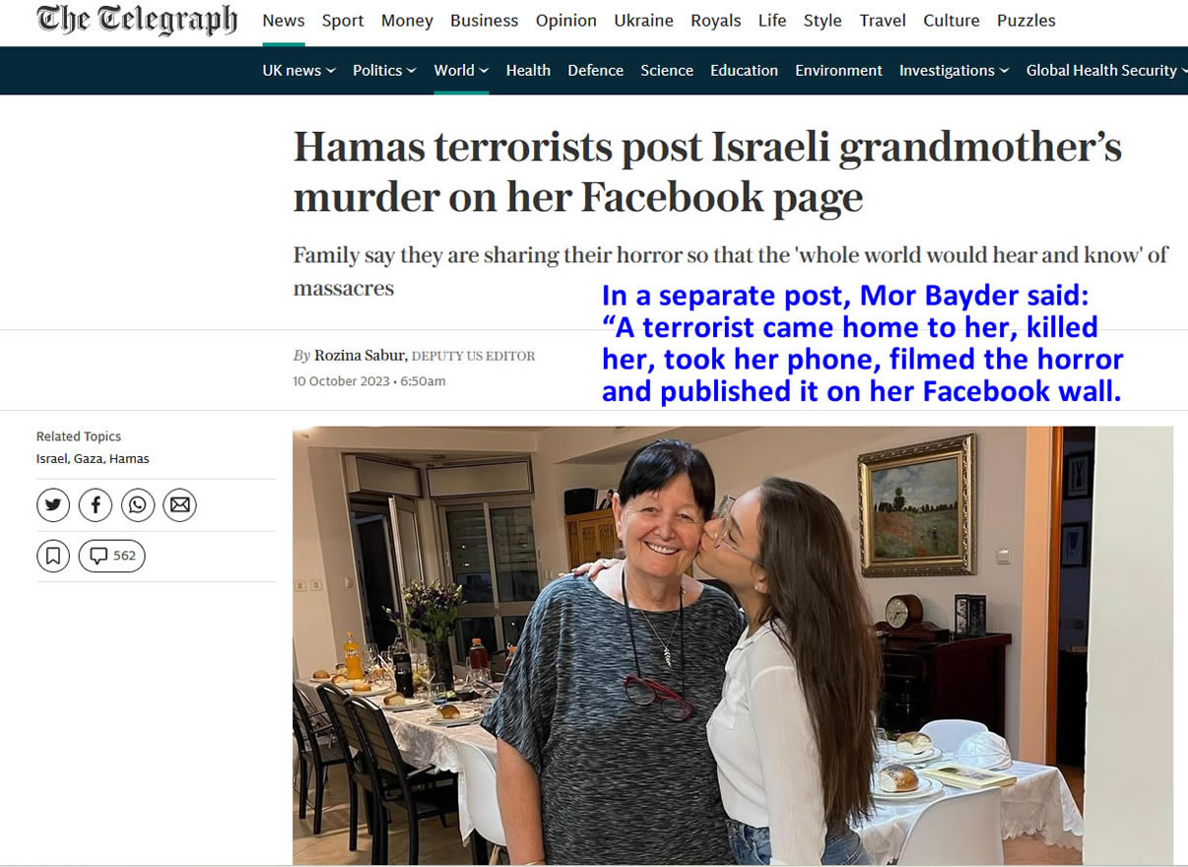Image resolution: width=1188 pixels, height=867 pixels.
Task: Open the Ukraine section tab
Action: (x=644, y=21)
